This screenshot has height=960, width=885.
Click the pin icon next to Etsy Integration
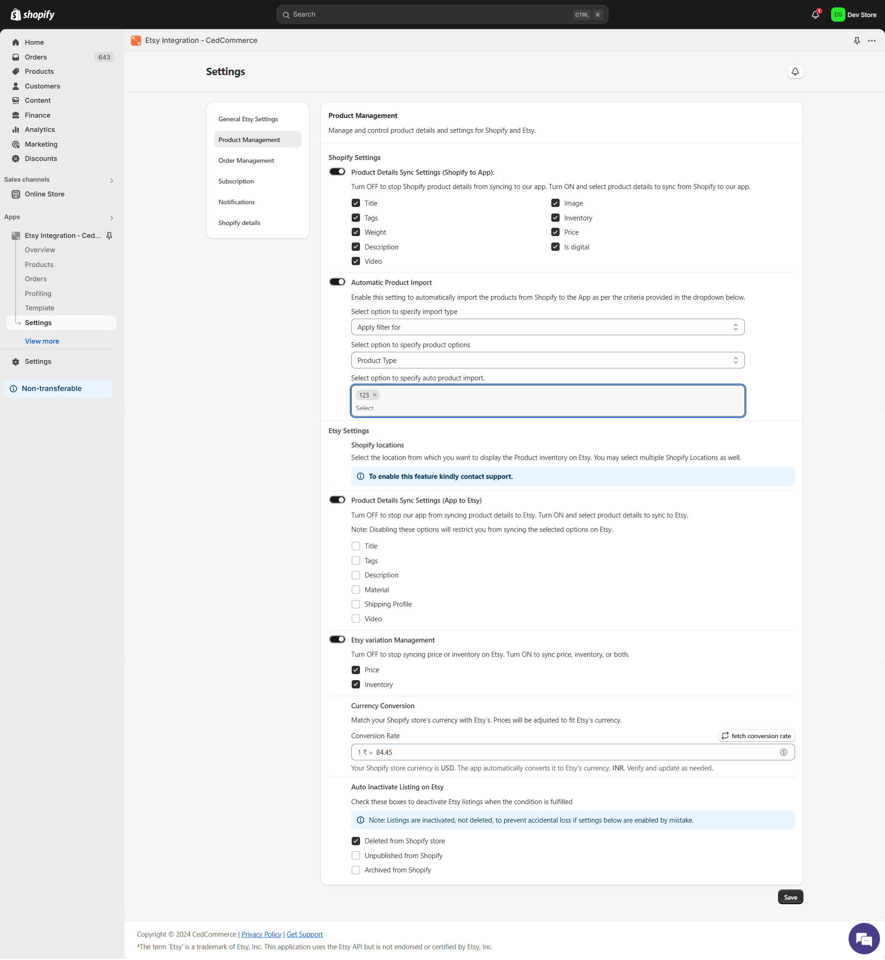(109, 236)
